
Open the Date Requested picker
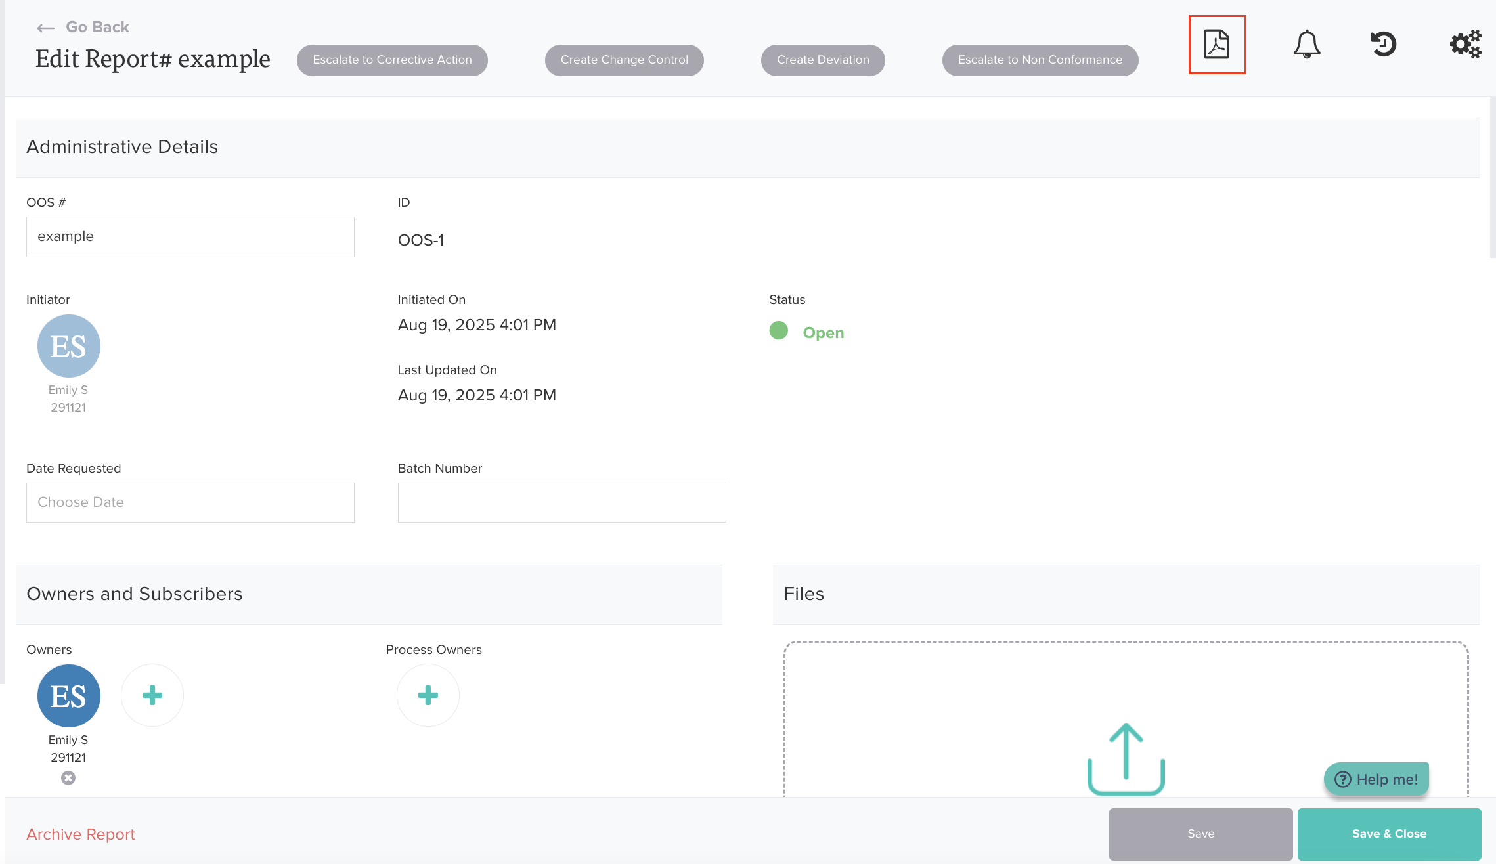190,502
